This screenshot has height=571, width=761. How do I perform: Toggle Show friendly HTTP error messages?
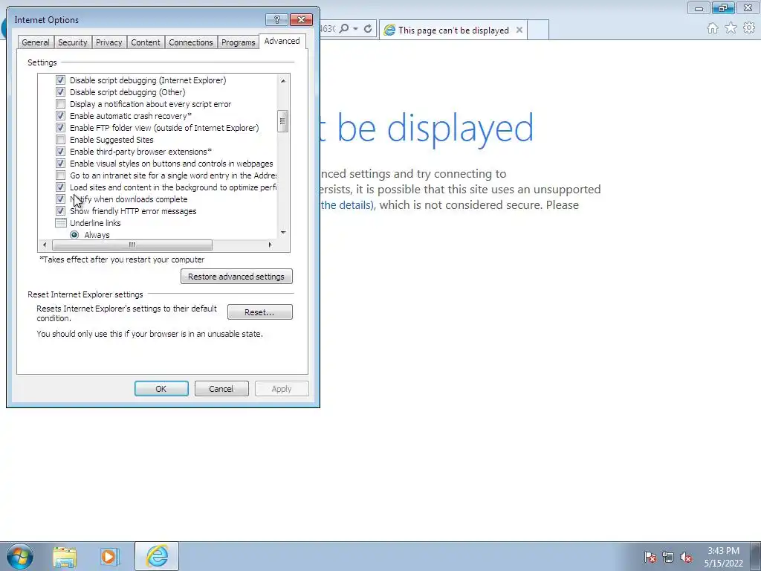[x=60, y=210]
